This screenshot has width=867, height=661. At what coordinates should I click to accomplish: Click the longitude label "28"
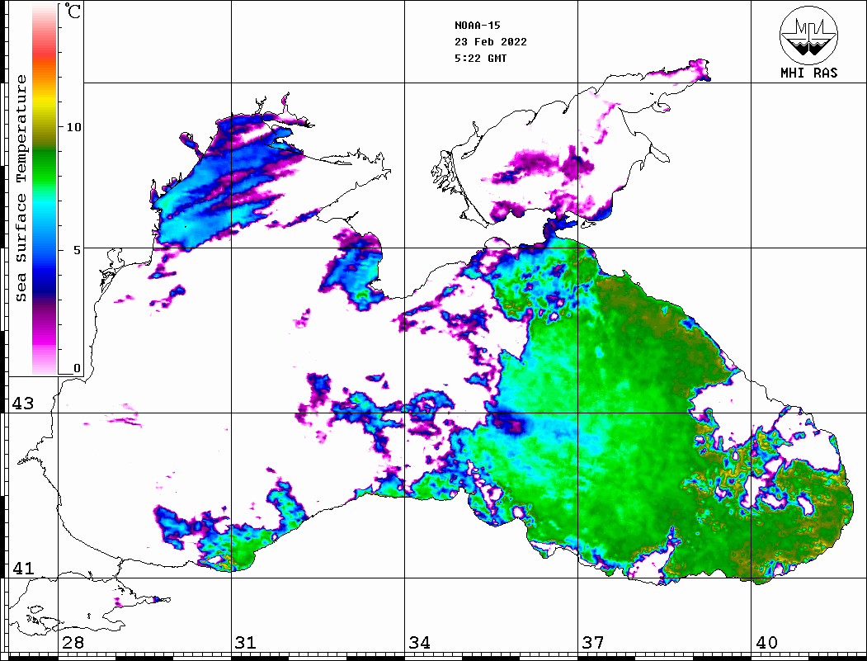tap(73, 643)
